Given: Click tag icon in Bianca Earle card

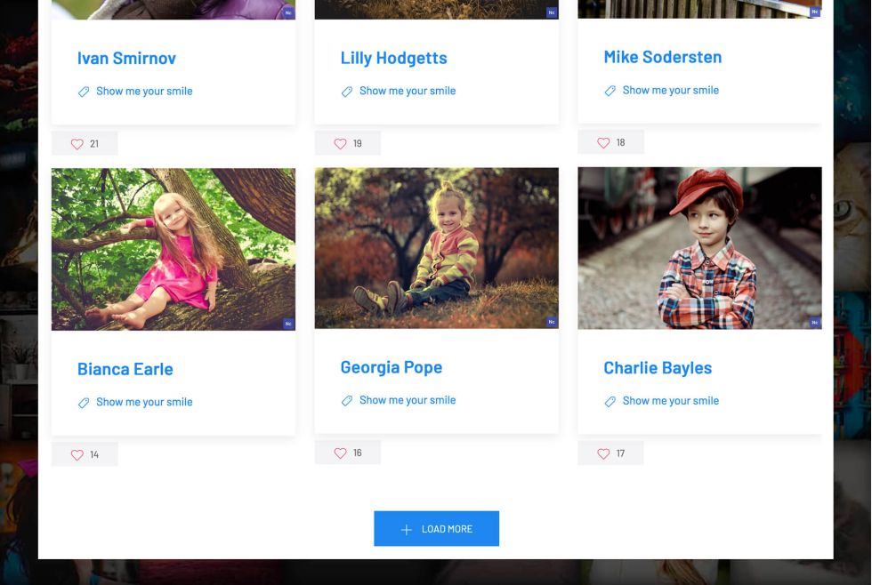Looking at the screenshot, I should click(84, 403).
